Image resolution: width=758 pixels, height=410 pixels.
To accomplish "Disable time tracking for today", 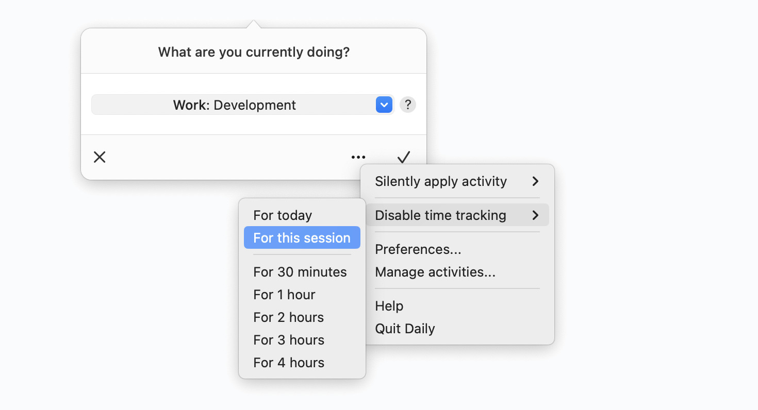I will 283,215.
